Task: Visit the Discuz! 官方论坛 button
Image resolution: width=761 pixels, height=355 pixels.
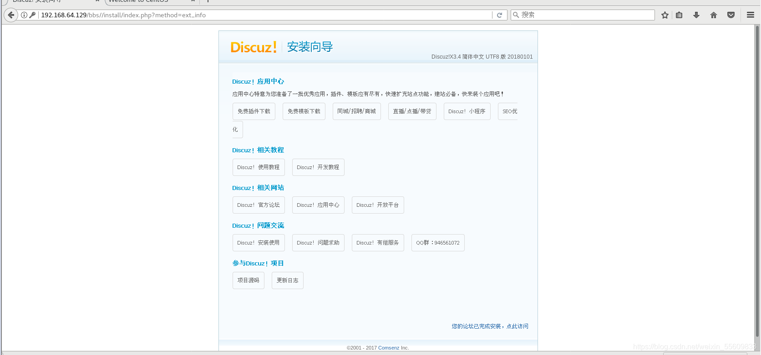Action: pyautogui.click(x=259, y=205)
